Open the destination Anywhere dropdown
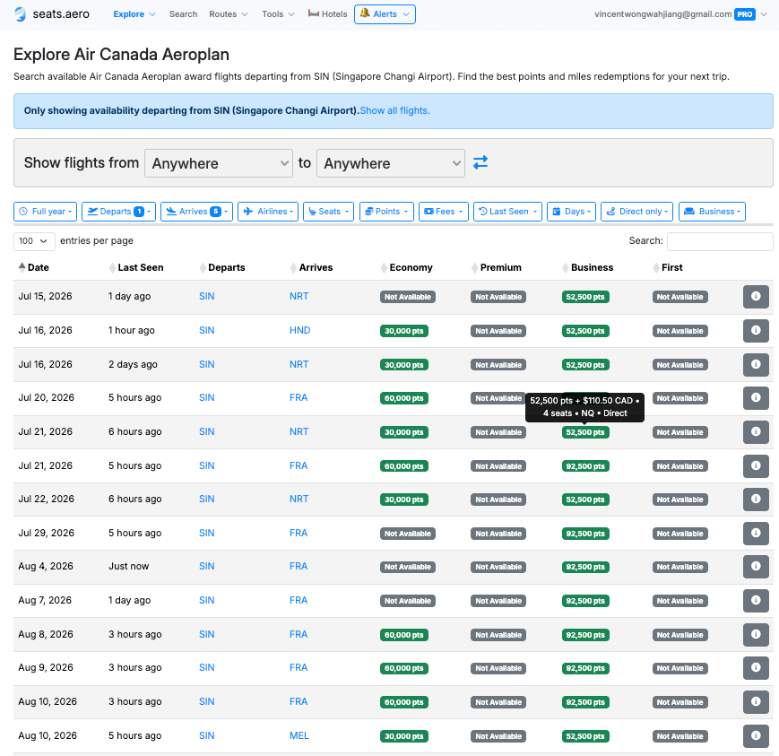Screen dimensions: 779x756 [x=391, y=163]
